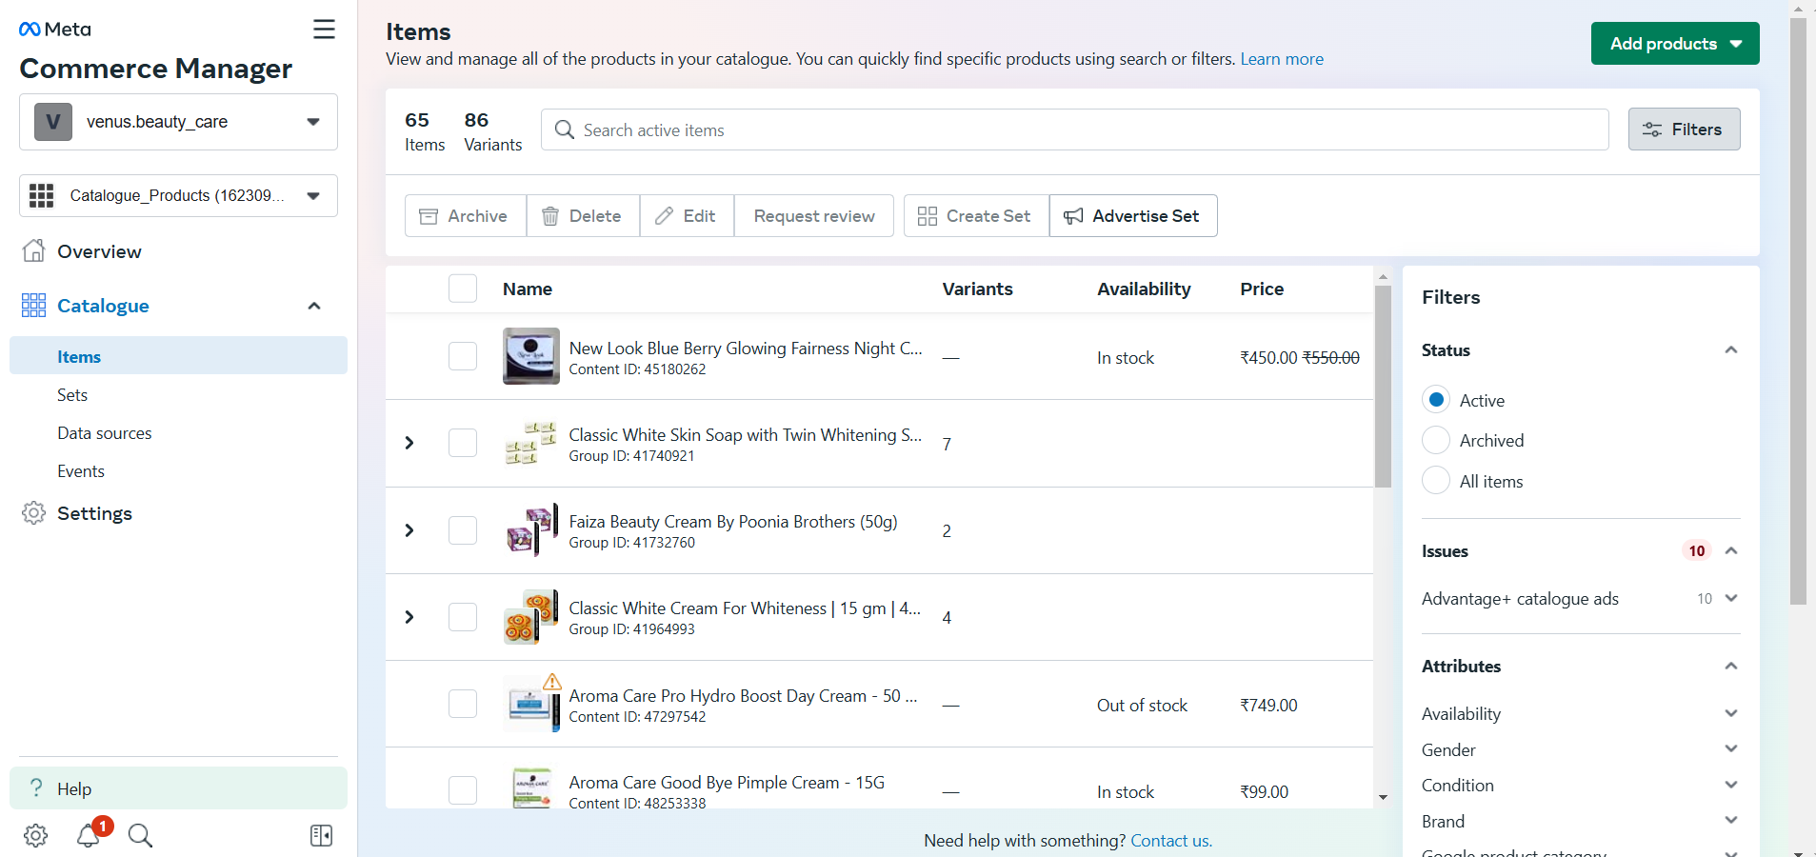Click the Search active items field

(1074, 130)
